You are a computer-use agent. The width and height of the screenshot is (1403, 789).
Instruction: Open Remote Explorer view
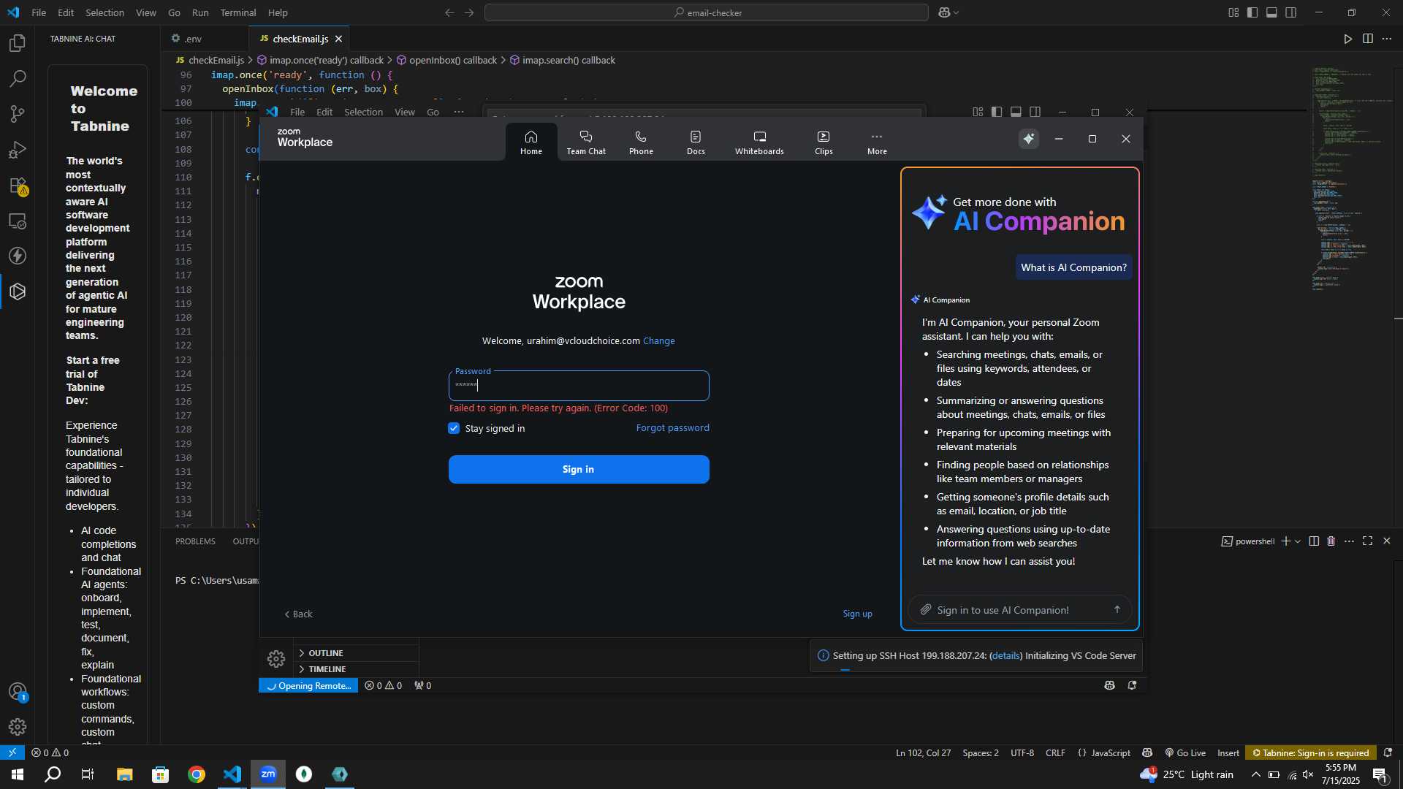(x=18, y=221)
